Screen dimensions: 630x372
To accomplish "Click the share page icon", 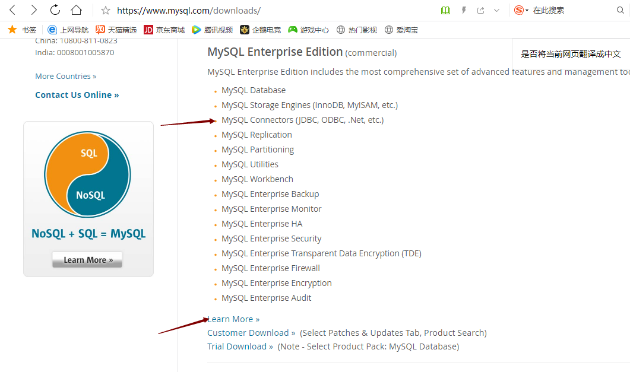I will [x=480, y=11].
